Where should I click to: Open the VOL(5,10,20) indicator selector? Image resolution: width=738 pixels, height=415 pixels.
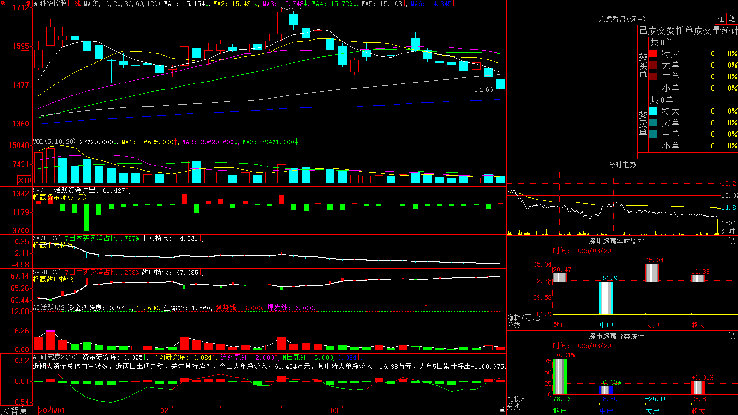tap(54, 142)
